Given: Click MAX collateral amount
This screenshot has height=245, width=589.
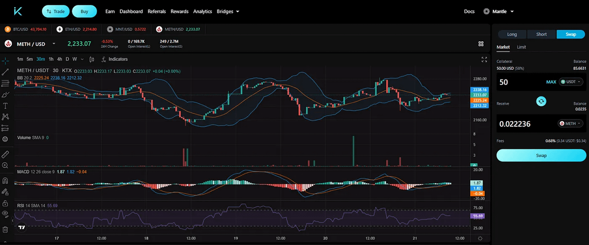Looking at the screenshot, I should tap(551, 82).
